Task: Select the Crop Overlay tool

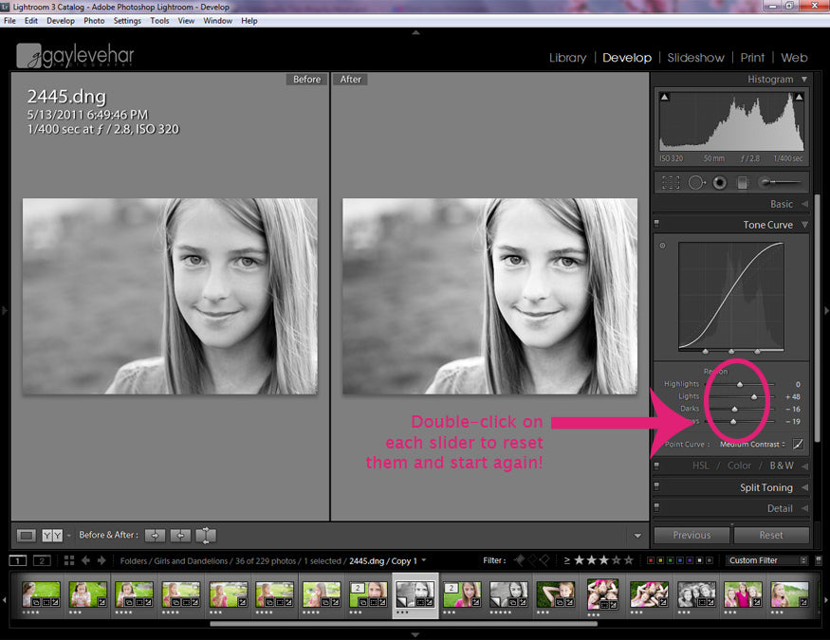Action: click(x=671, y=182)
